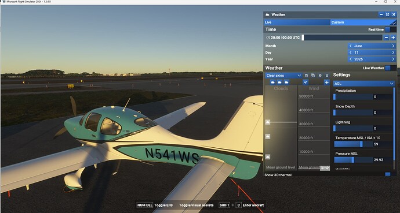400x213 pixels.
Task: Adjust the Pressure MSL slider
Action: (x=353, y=160)
